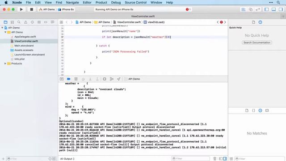This screenshot has height=161, width=286.
Task: Open Spotlight search in menu bar
Action: coord(278,2)
